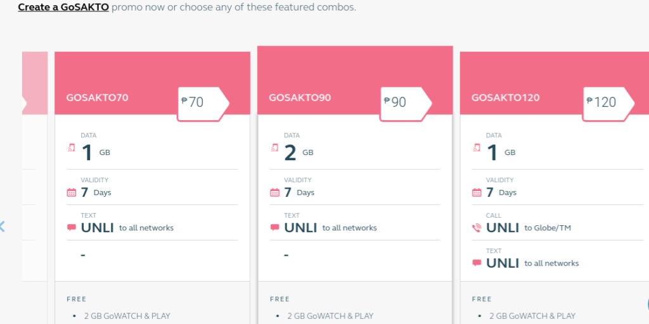
Task: Select the GOSAKTO90 card title
Action: tap(300, 98)
